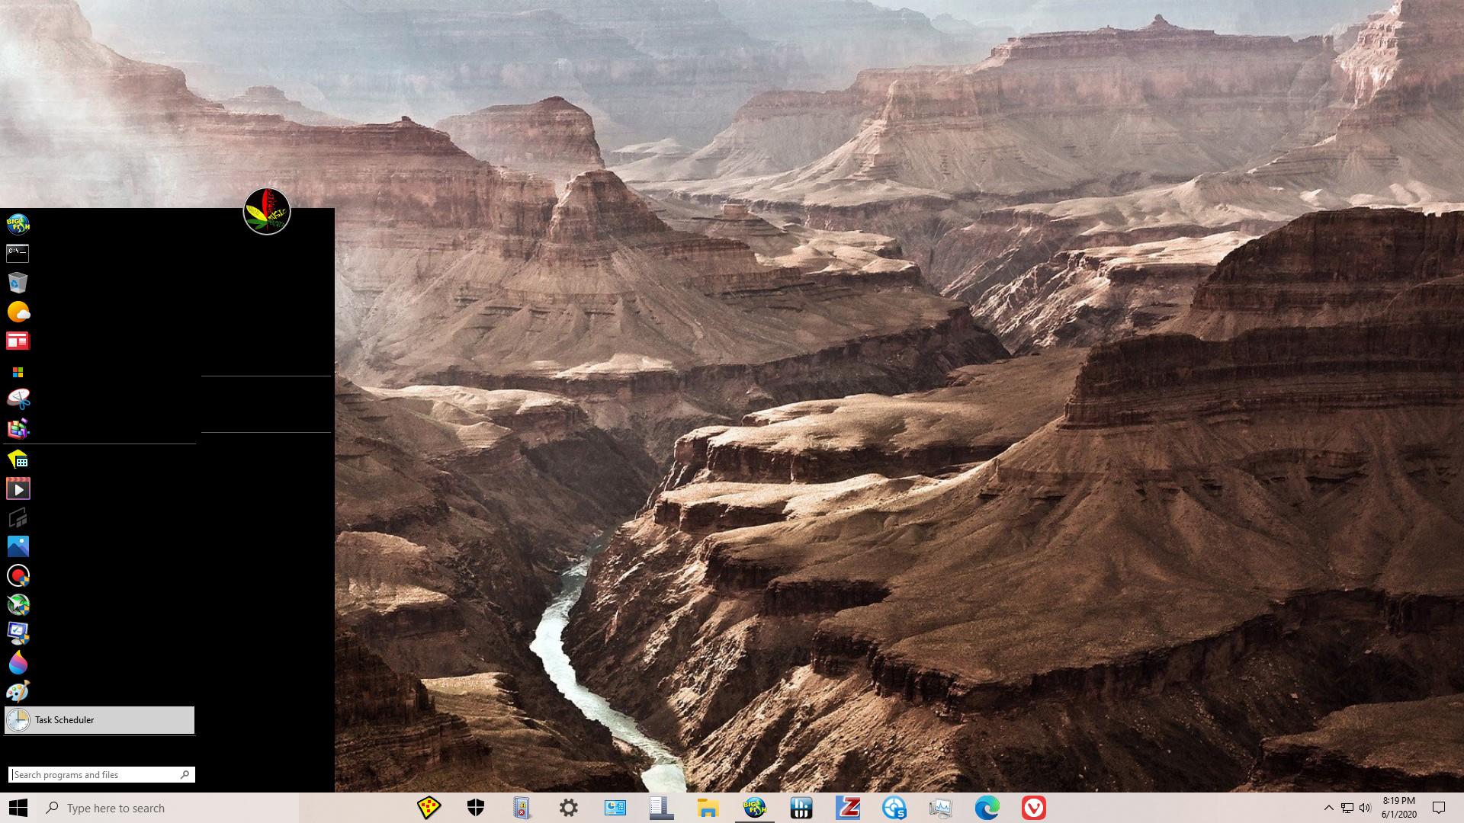Open the Action Center notifications panel

tap(1439, 808)
